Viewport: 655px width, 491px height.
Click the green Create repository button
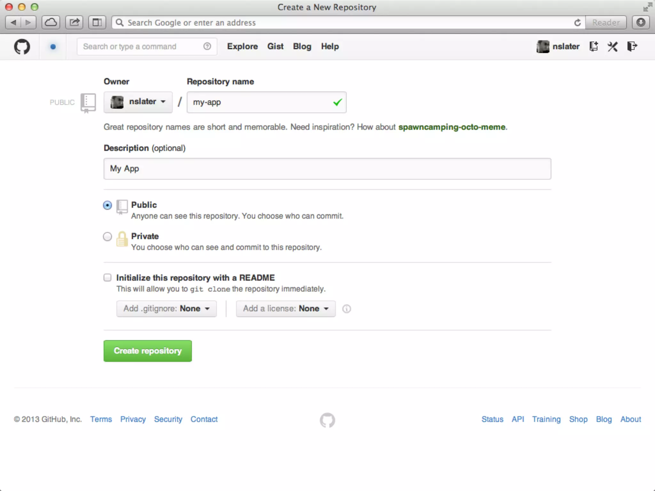(147, 351)
